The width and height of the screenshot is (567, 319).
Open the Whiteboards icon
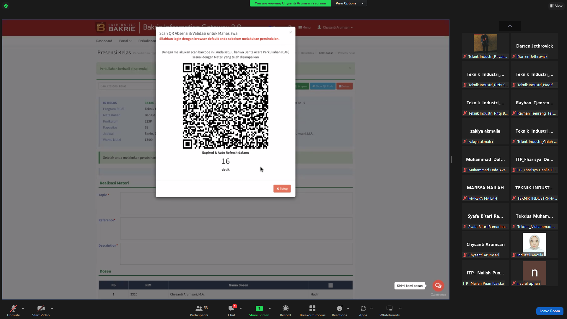390,308
